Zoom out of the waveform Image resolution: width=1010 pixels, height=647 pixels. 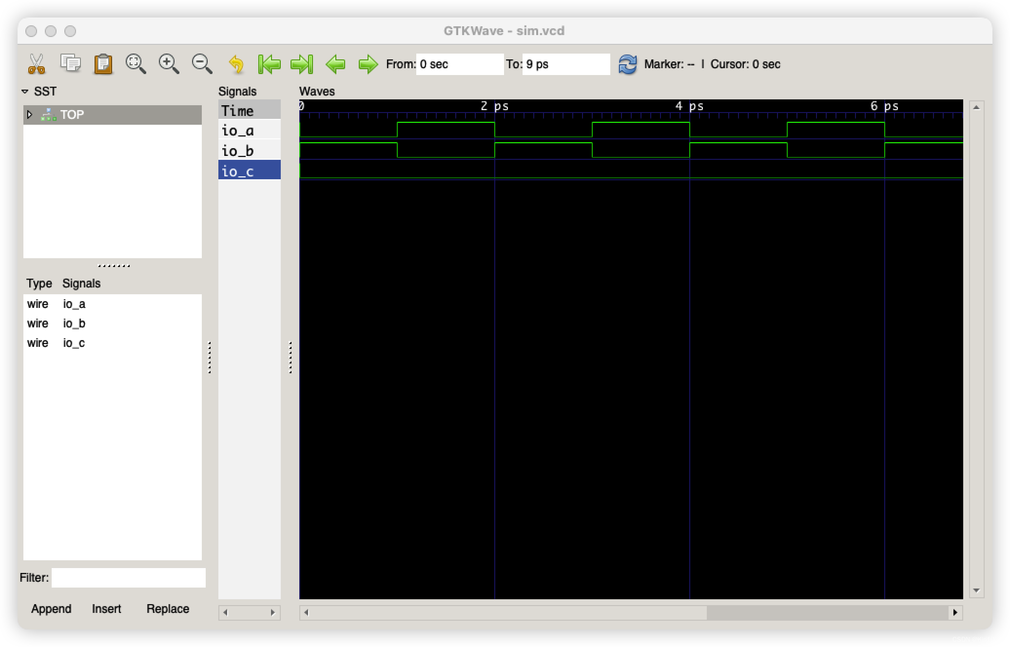[202, 64]
